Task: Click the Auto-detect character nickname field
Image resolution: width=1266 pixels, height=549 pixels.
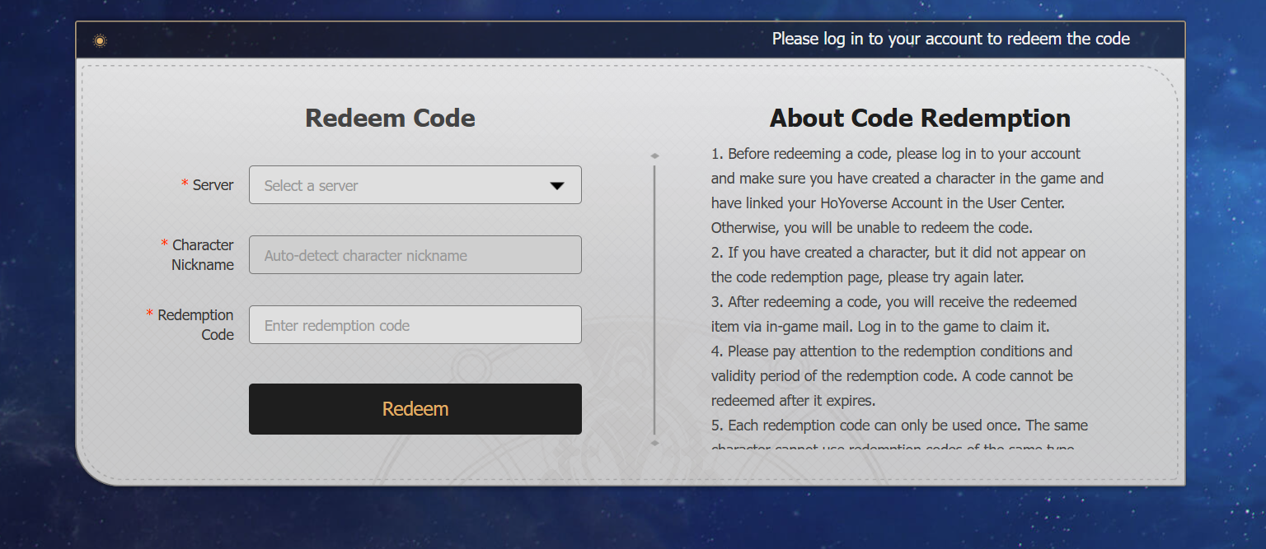Action: point(415,255)
